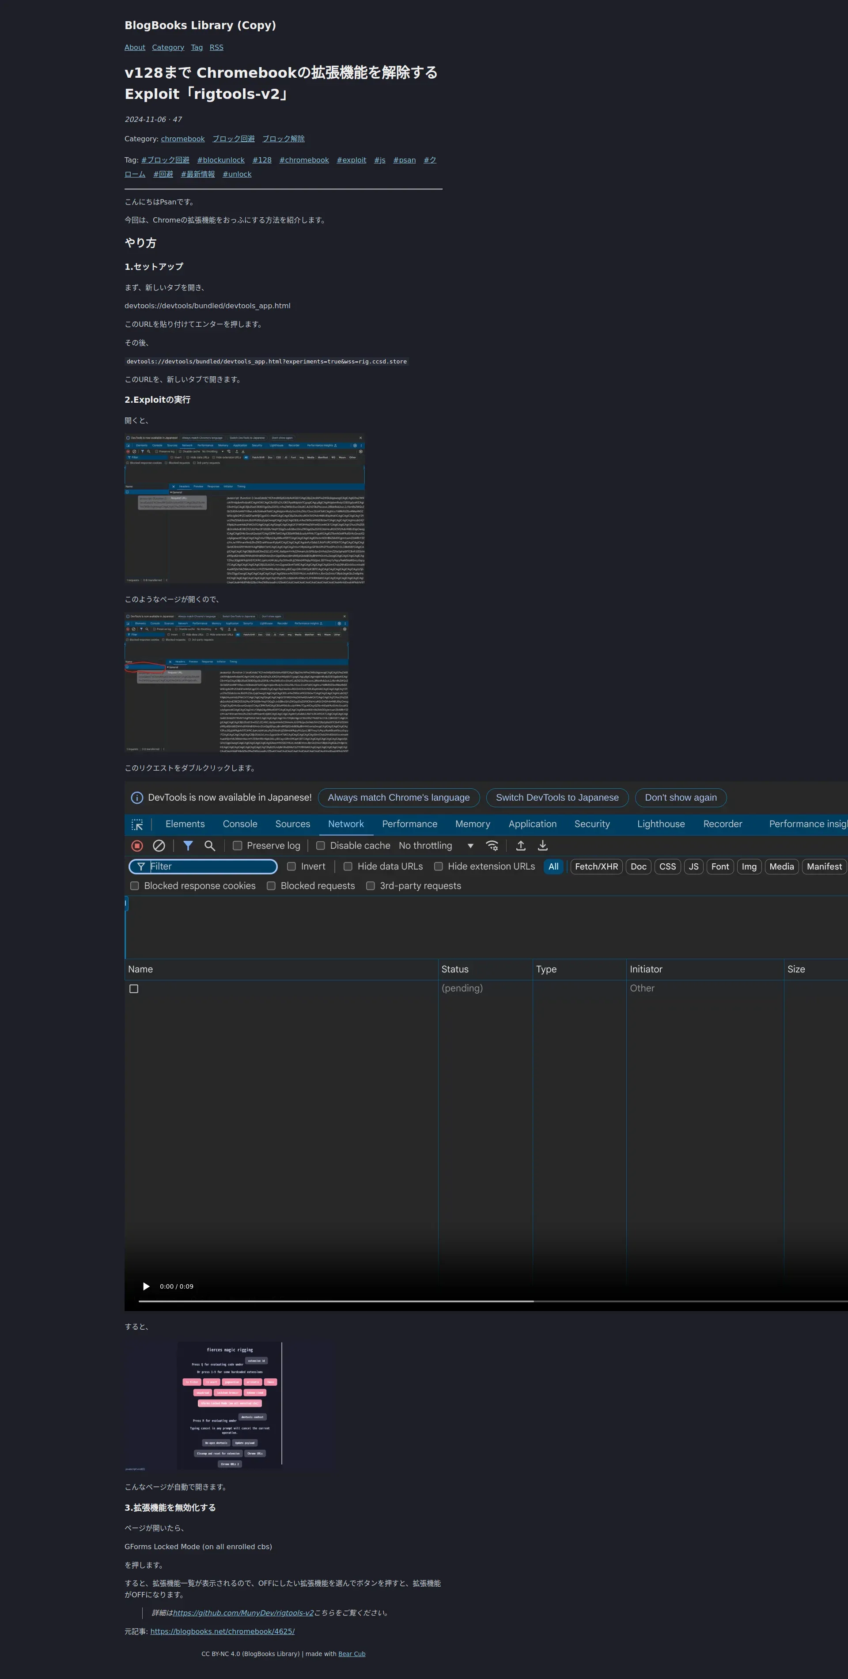
Task: Check the Disable cache checkbox
Action: [321, 845]
